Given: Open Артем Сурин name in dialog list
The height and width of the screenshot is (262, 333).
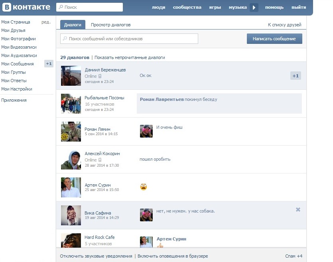Looking at the screenshot, I should point(97,185).
